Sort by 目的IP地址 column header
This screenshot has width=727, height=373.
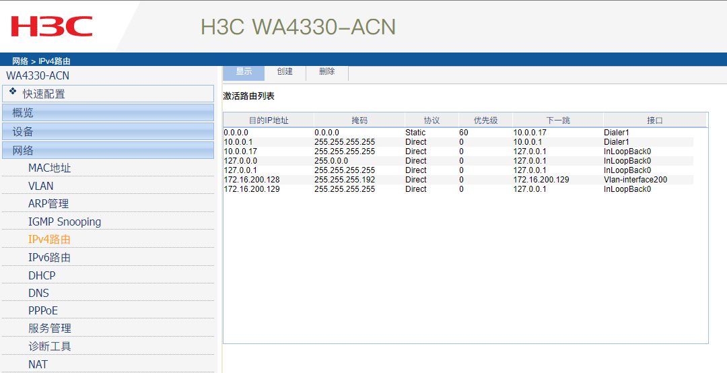tap(269, 121)
